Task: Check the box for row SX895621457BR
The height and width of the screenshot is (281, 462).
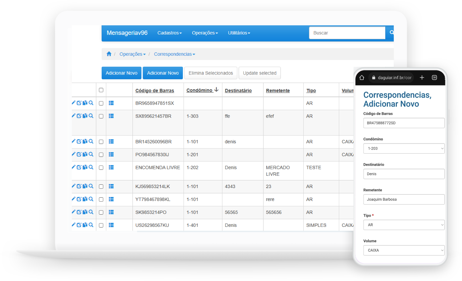Action: coord(101,116)
